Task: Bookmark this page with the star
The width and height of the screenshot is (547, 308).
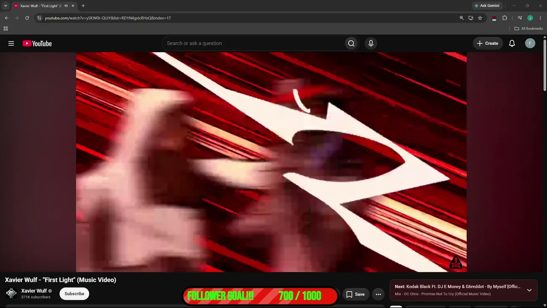Action: tap(480, 18)
